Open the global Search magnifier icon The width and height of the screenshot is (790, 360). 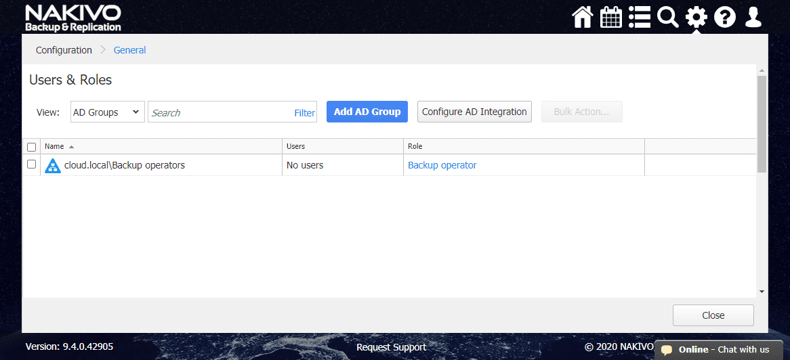pos(668,18)
